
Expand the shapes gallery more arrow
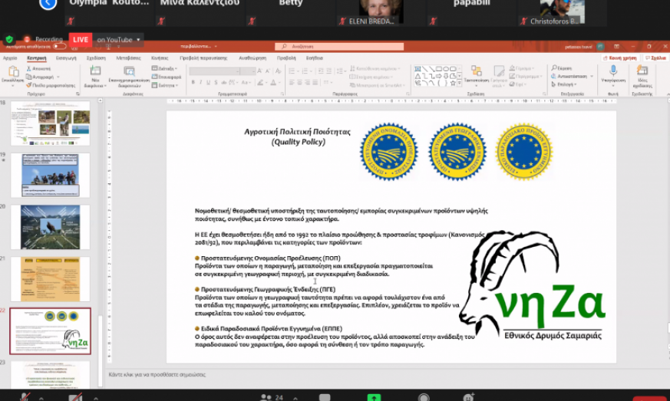[x=460, y=84]
